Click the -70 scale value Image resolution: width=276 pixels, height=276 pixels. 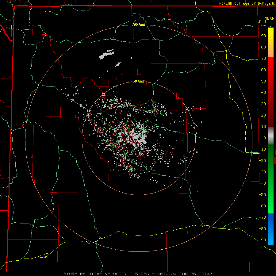click(262, 217)
